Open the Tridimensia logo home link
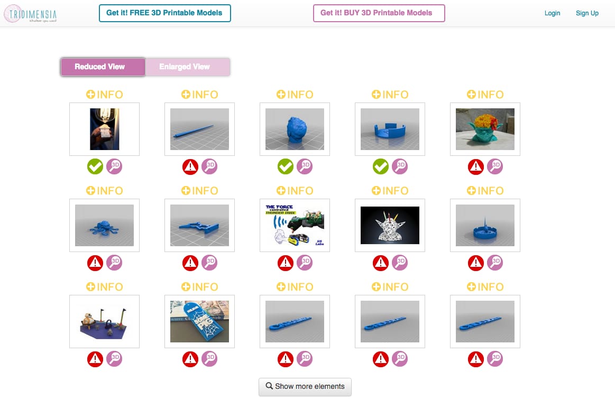 [31, 14]
